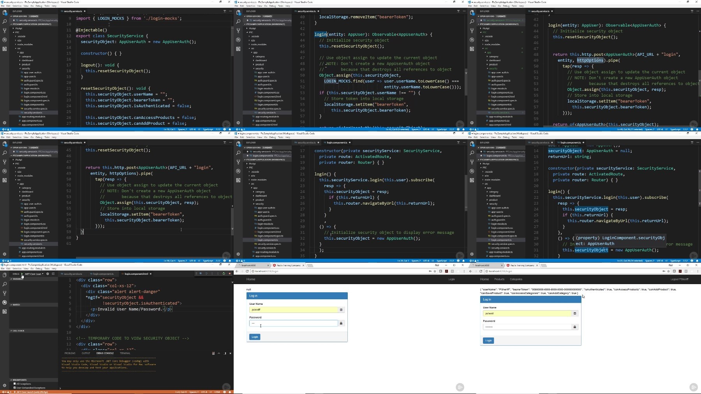Click the Logout PSheriff link

point(679,279)
